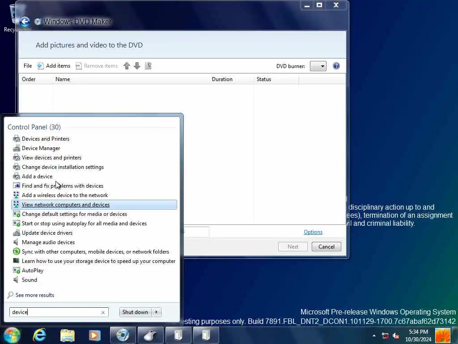Open the File menu in DVD Maker
Screen dimensions: 458x344
coord(28,66)
